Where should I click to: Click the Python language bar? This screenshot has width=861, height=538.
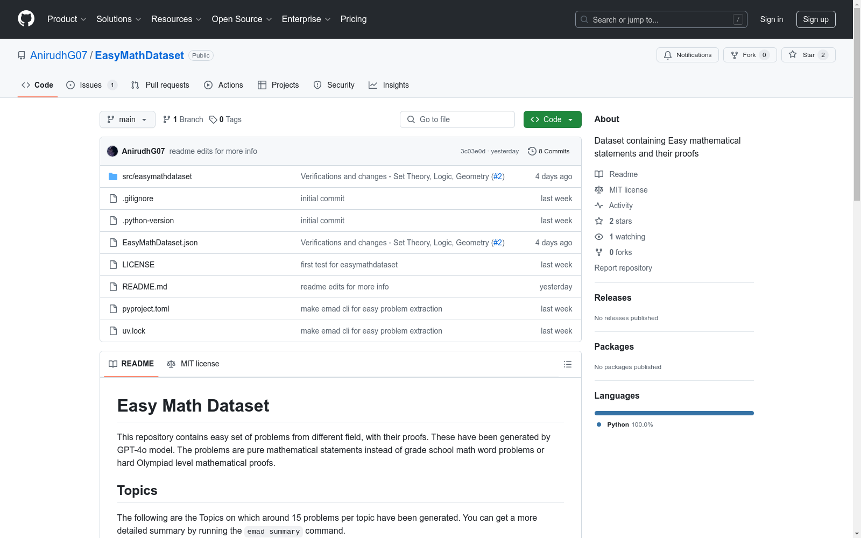point(674,413)
